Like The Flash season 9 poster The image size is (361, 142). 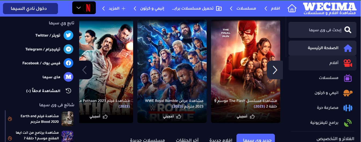click(246, 116)
